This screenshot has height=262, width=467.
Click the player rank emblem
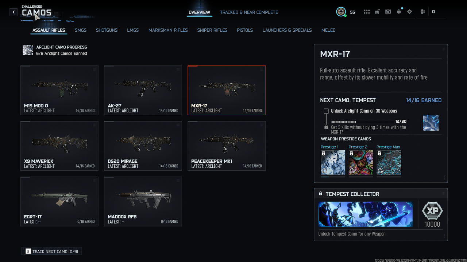point(341,12)
